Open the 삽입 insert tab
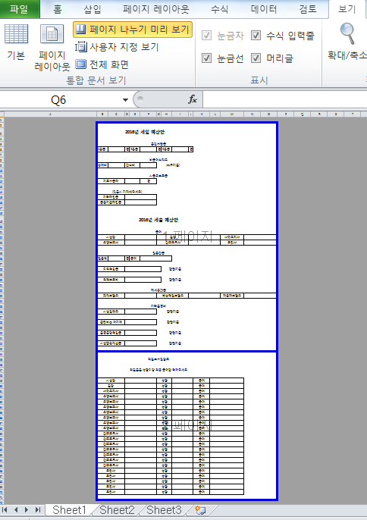 (x=93, y=9)
